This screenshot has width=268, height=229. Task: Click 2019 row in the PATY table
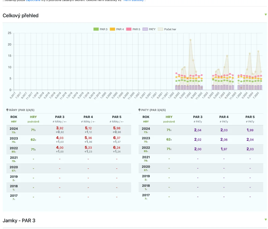pos(201,178)
